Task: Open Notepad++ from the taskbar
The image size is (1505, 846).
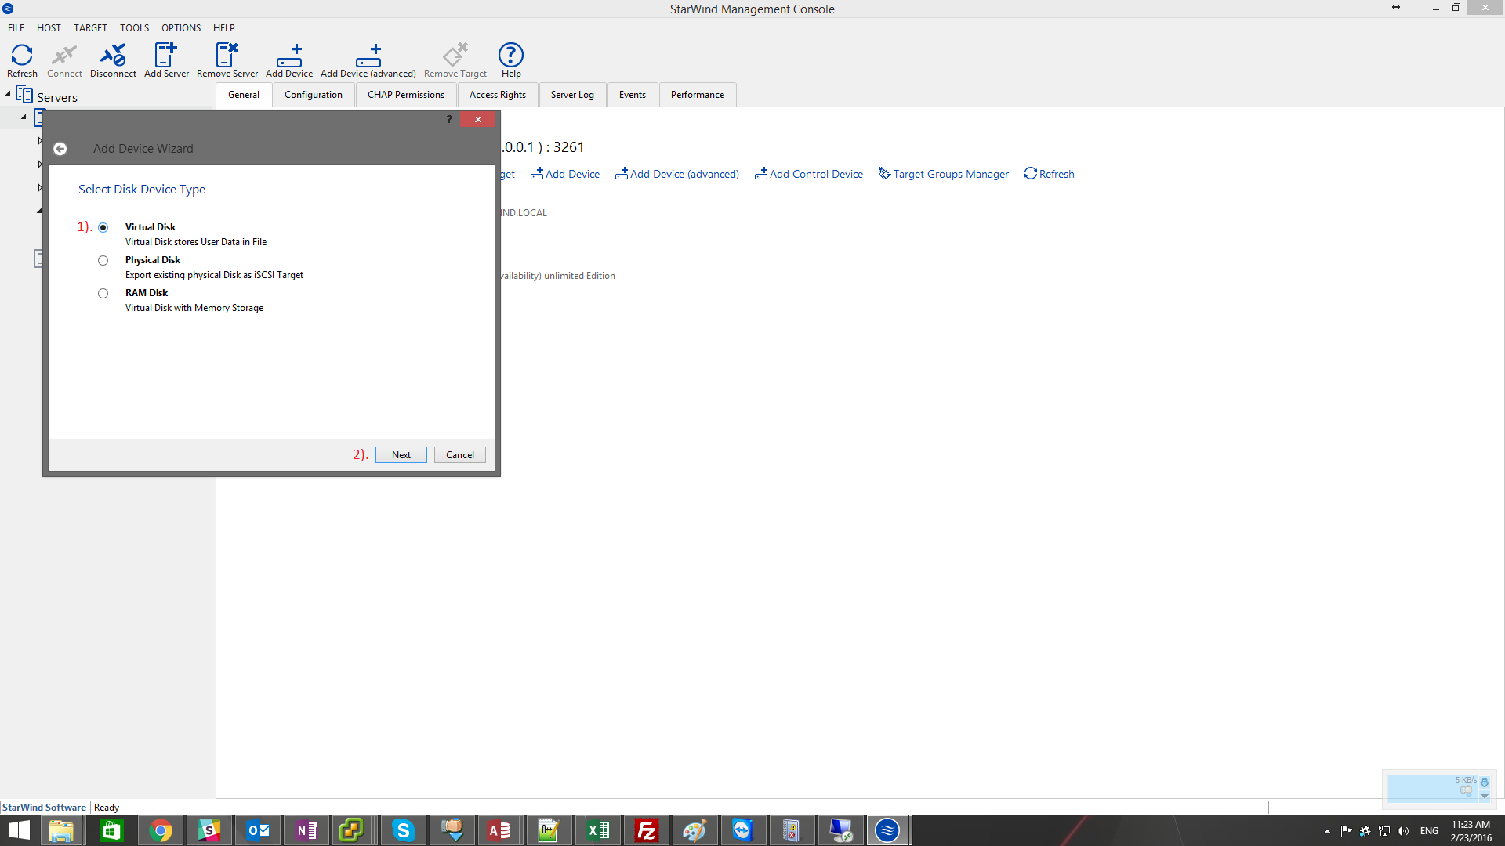Action: 548,830
